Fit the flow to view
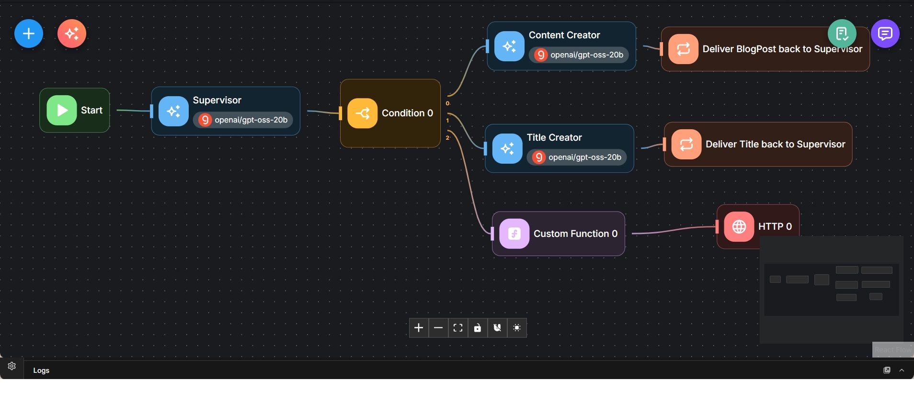 [x=458, y=328]
